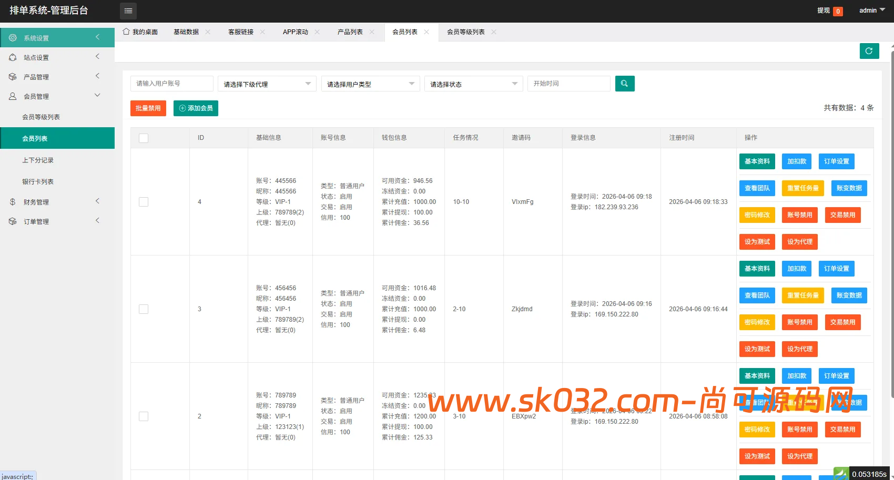
Task: Check the row checkbox for account 789789
Action: point(144,416)
